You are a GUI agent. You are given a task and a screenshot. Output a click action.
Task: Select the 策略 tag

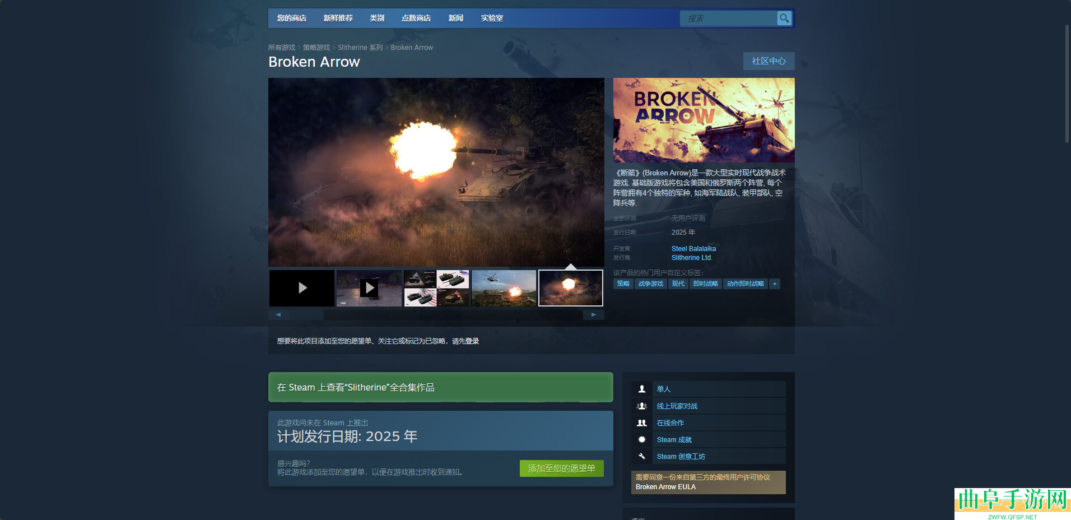coord(623,284)
